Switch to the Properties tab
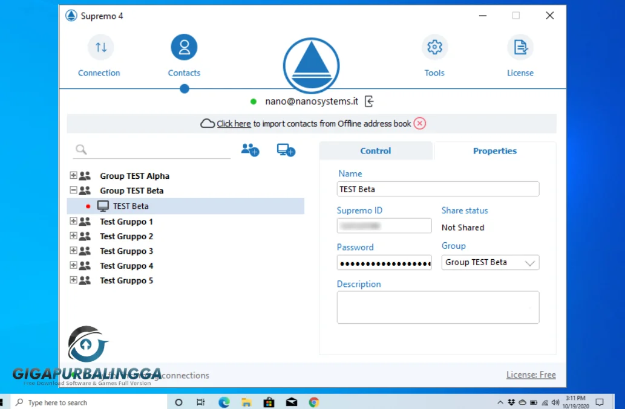625x409 pixels. (x=495, y=151)
